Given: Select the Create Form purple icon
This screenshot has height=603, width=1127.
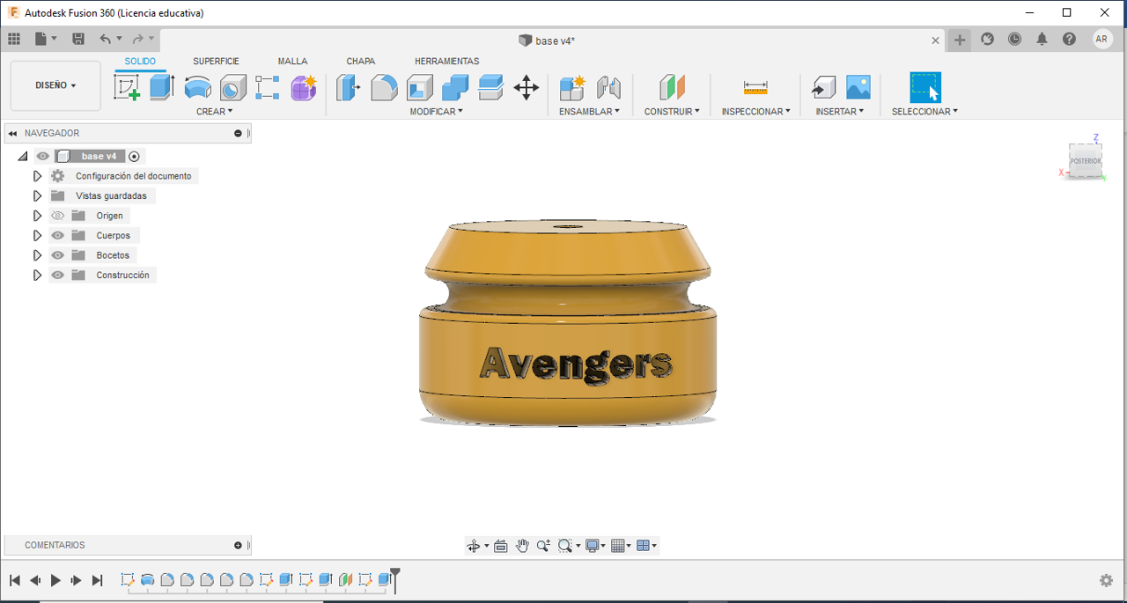Looking at the screenshot, I should [304, 87].
